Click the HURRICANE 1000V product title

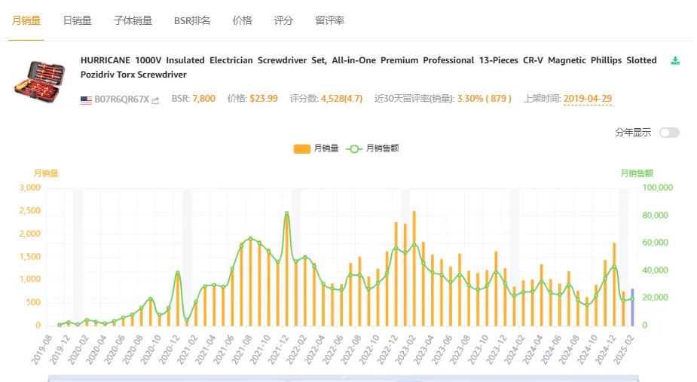pos(368,67)
